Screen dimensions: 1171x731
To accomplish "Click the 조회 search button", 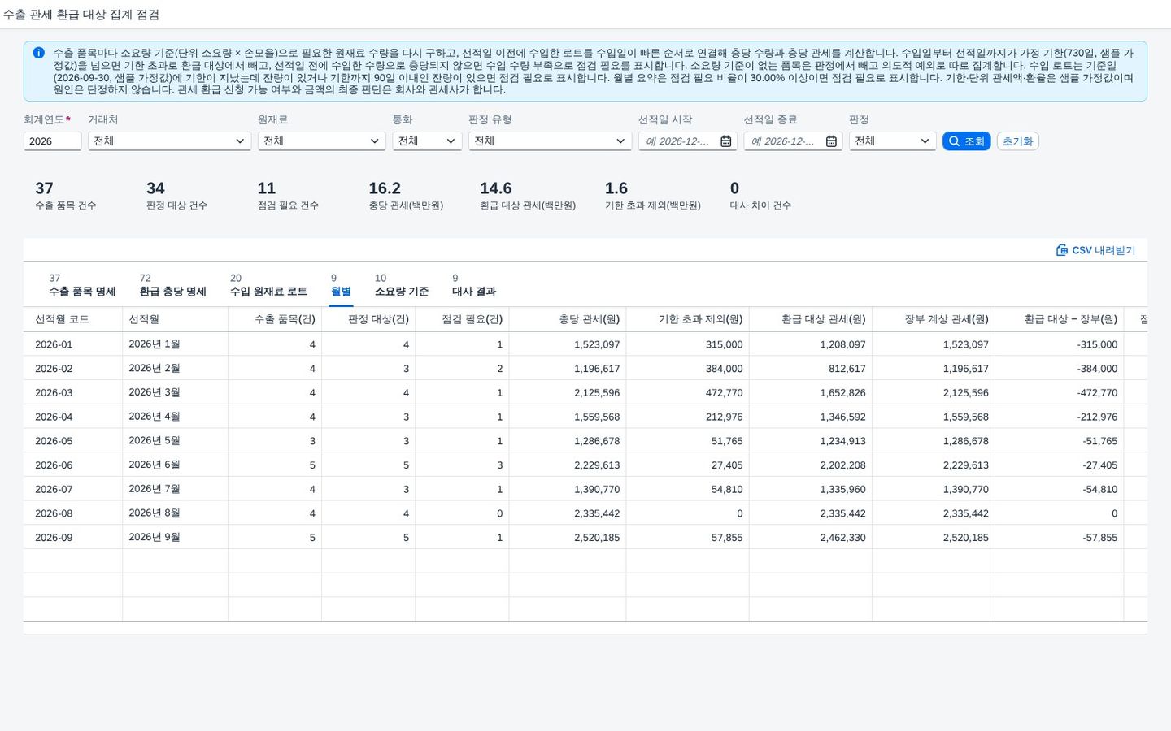I will coord(966,141).
